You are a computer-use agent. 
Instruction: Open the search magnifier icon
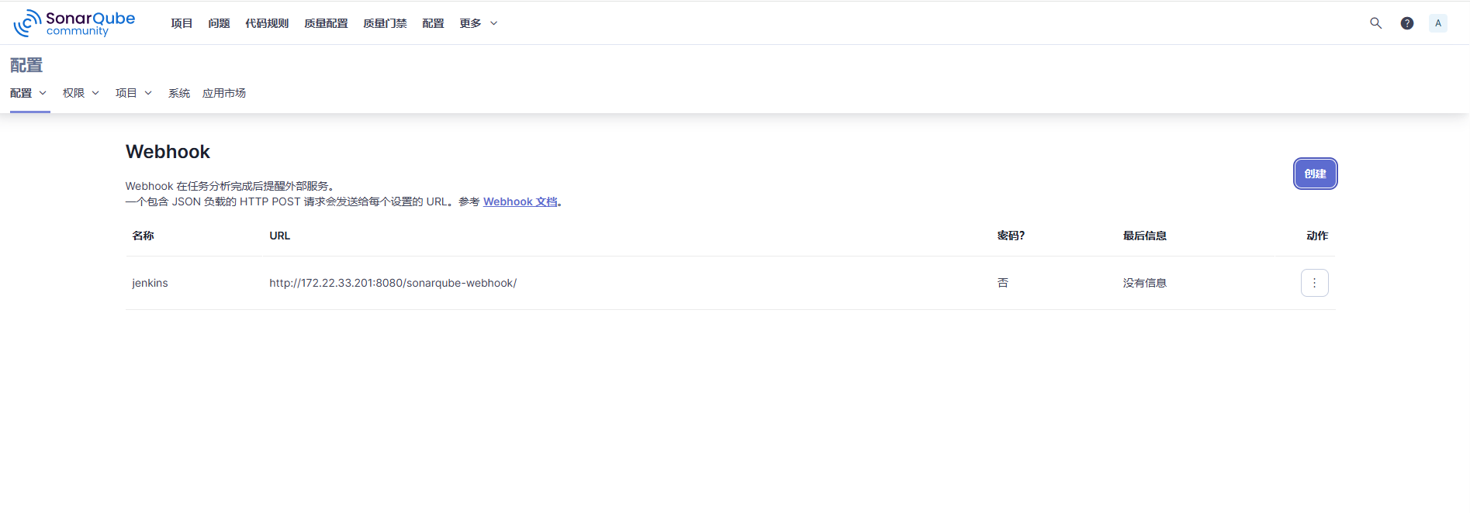point(1375,23)
